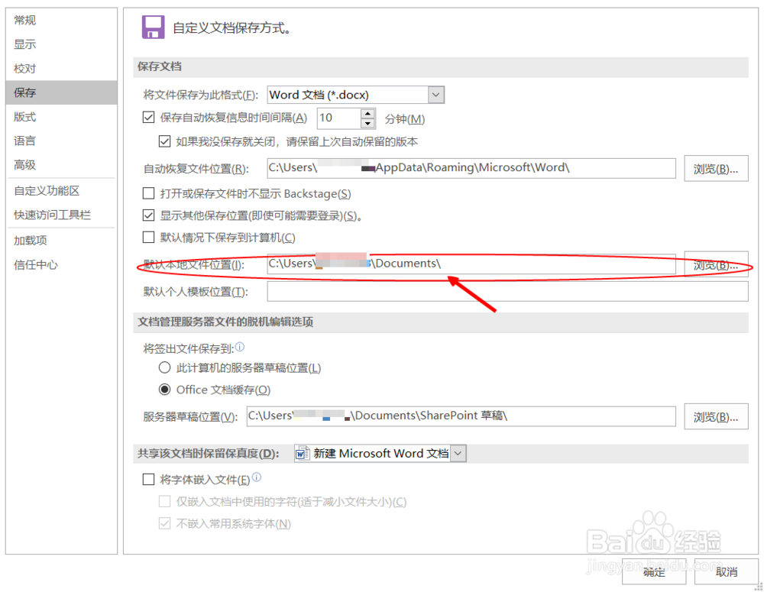Open the 校对 settings category
764x592 pixels.
[61, 69]
